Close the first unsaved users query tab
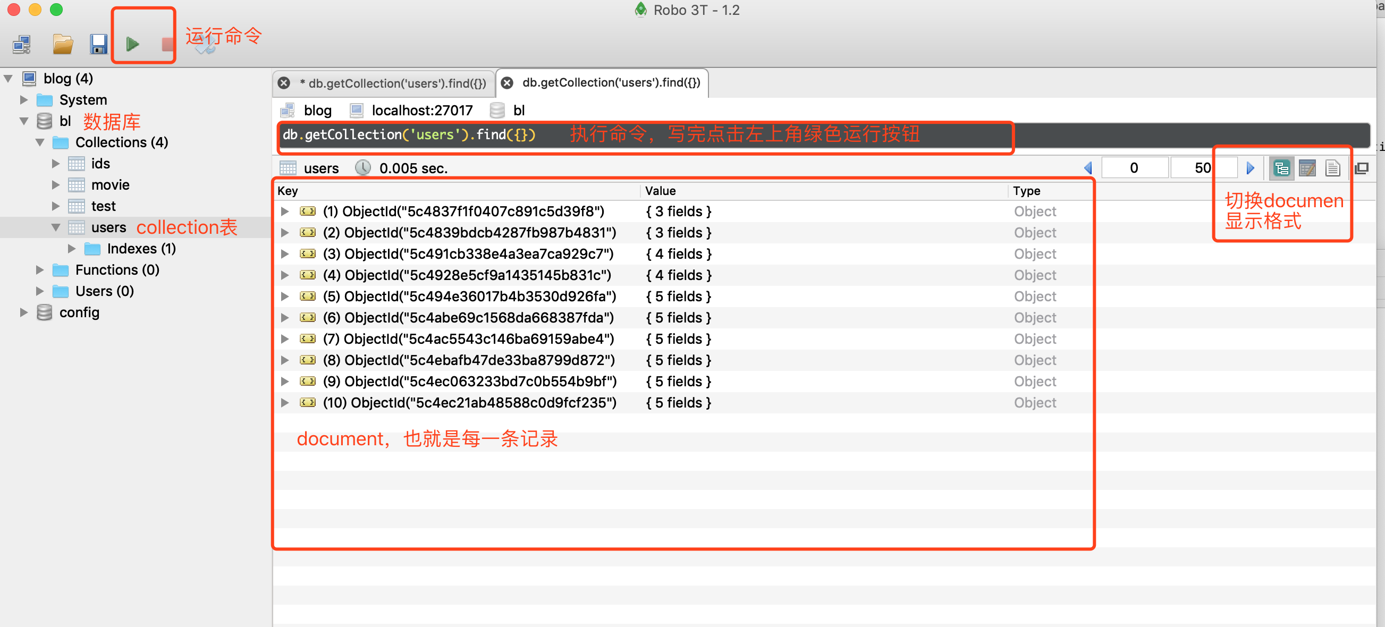 click(284, 83)
